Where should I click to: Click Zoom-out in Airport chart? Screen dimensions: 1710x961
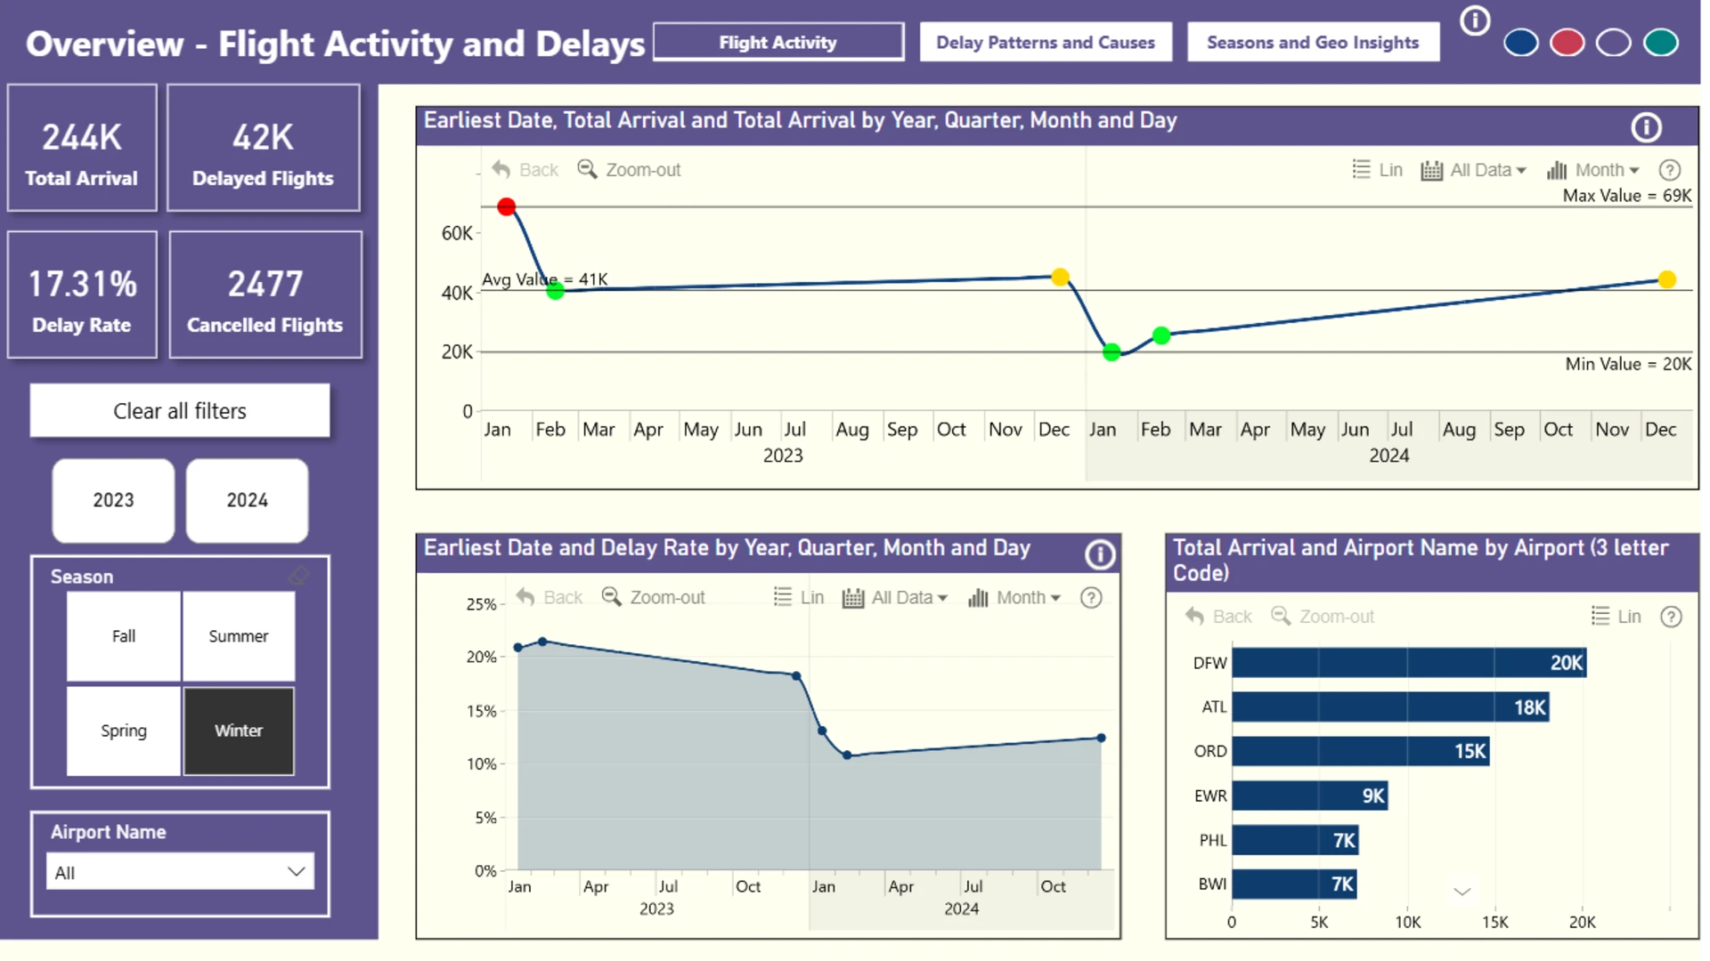[1323, 616]
